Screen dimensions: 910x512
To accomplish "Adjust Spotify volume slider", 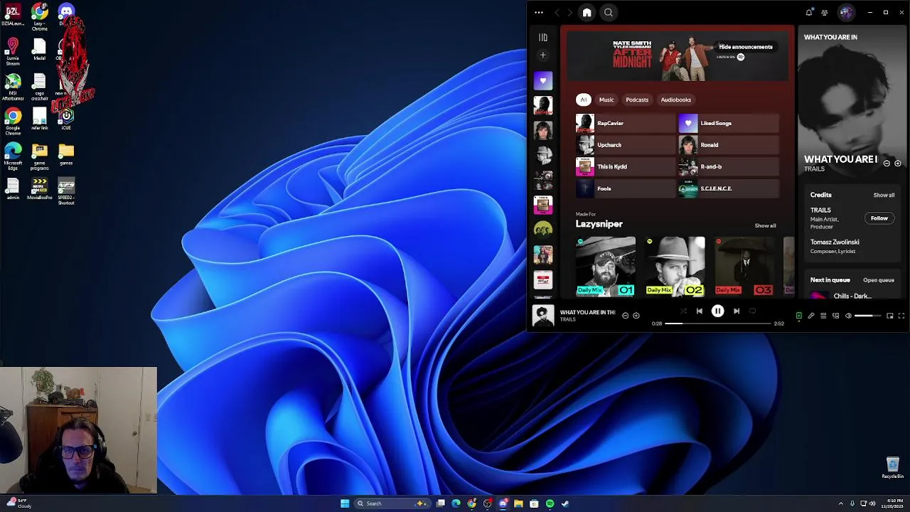I will pyautogui.click(x=868, y=316).
